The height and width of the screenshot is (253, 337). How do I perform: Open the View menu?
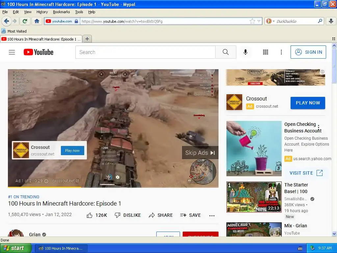tap(28, 12)
